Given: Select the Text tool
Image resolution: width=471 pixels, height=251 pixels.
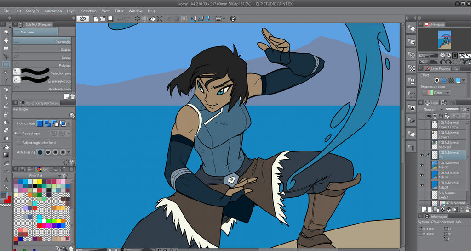Looking at the screenshot, I should pyautogui.click(x=6, y=179).
